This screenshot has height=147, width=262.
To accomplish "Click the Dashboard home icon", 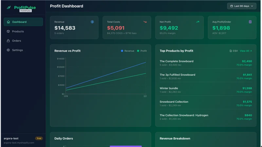I will 9,22.
